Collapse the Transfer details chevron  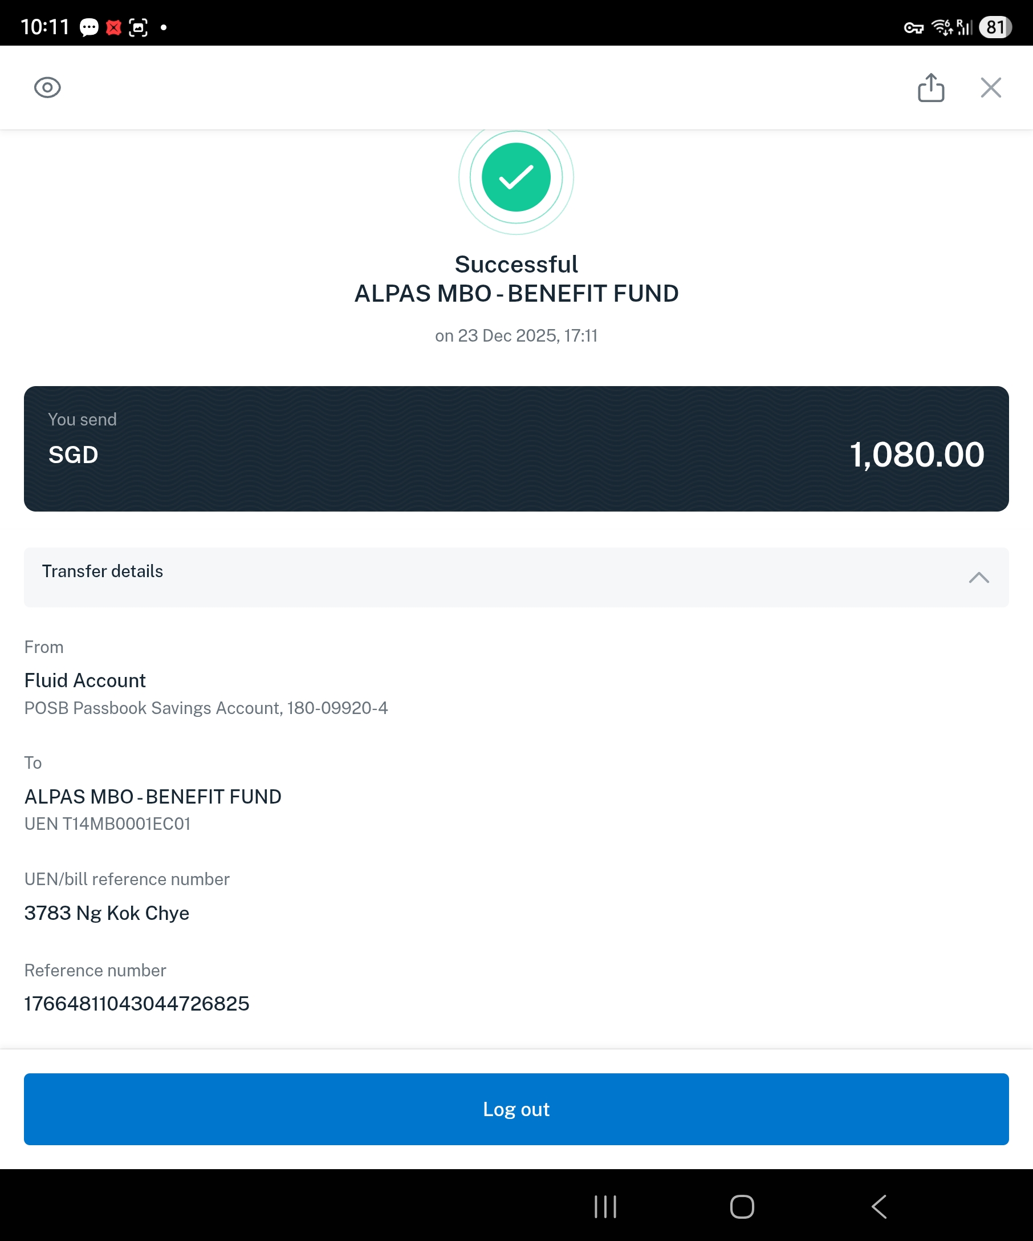(x=979, y=577)
